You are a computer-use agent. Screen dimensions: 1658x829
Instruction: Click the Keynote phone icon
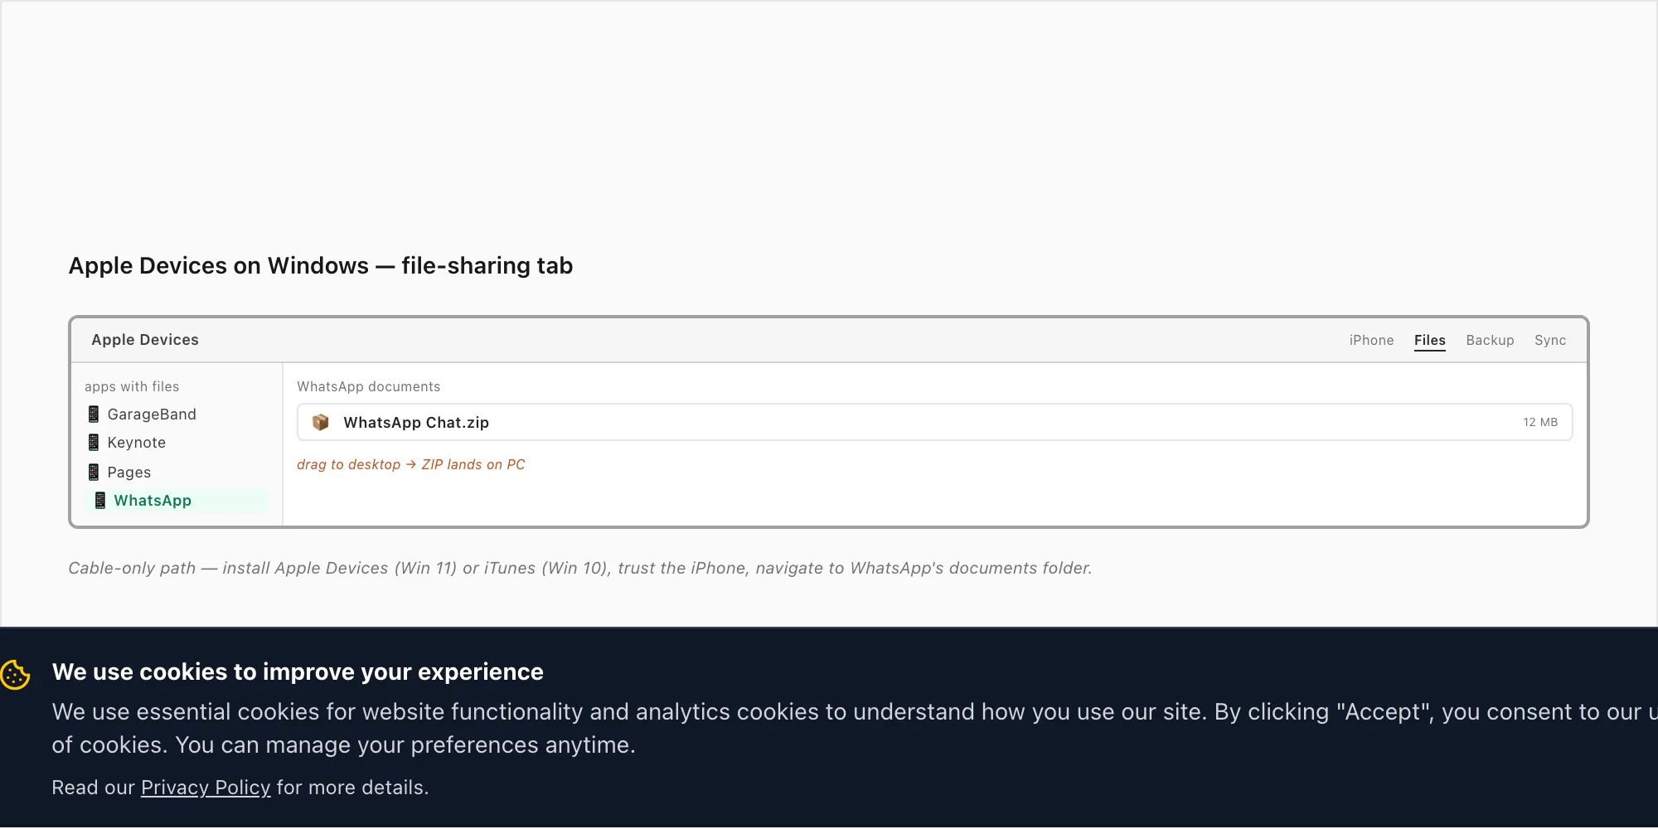click(x=94, y=443)
